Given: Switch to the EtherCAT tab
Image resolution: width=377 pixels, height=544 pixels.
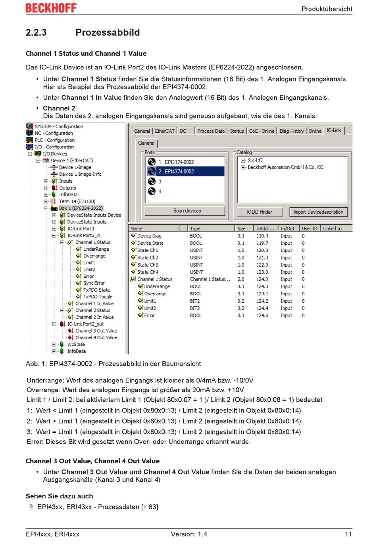Looking at the screenshot, I should coord(165,131).
